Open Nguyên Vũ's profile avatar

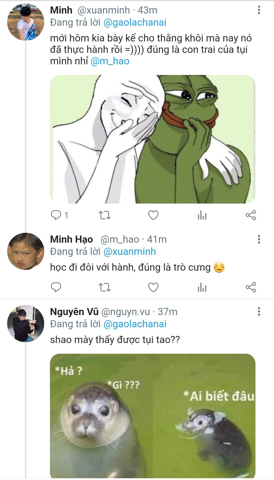(x=25, y=323)
